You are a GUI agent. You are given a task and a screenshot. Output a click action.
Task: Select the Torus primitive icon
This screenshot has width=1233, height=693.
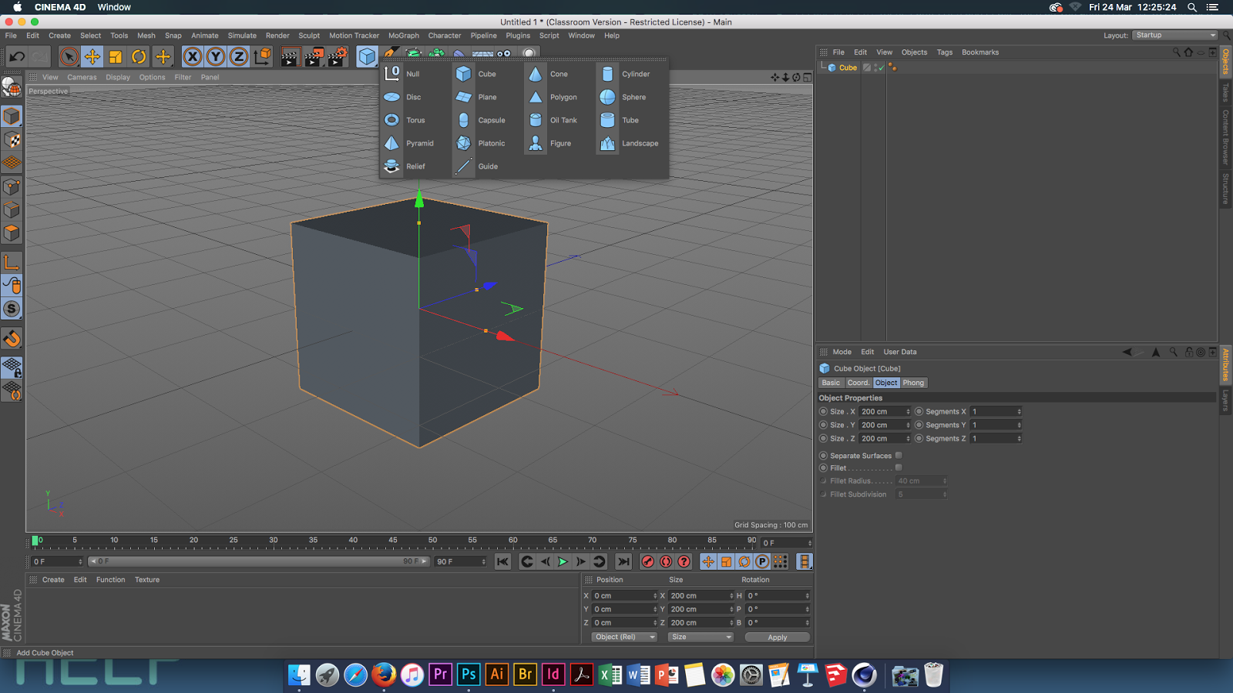(392, 120)
